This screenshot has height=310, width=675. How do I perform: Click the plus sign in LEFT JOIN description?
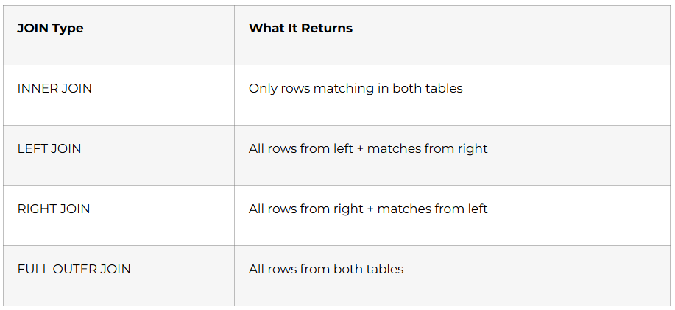coord(360,149)
